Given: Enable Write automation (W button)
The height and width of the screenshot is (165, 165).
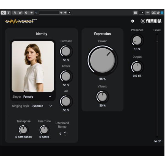Looking at the screenshot, I should (x=20, y=13).
